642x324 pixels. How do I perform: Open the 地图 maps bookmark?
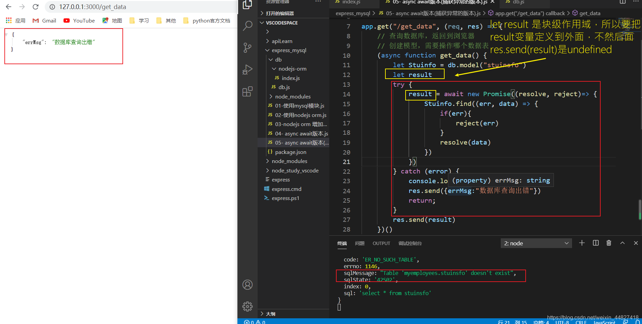(x=112, y=21)
